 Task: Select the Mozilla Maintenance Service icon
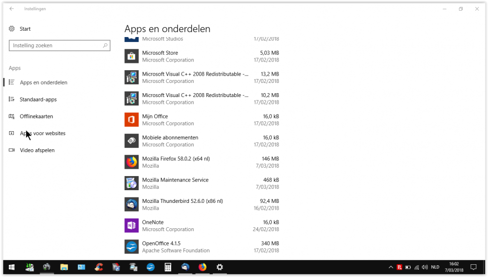coord(131,183)
